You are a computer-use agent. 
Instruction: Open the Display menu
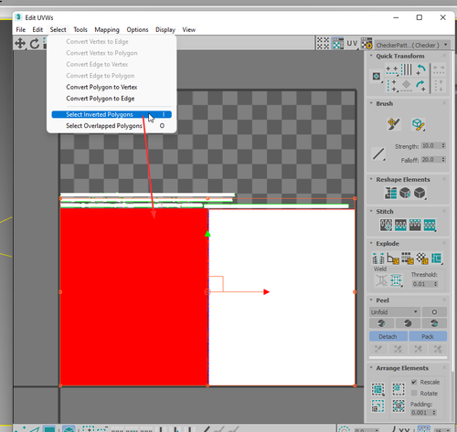tap(165, 29)
